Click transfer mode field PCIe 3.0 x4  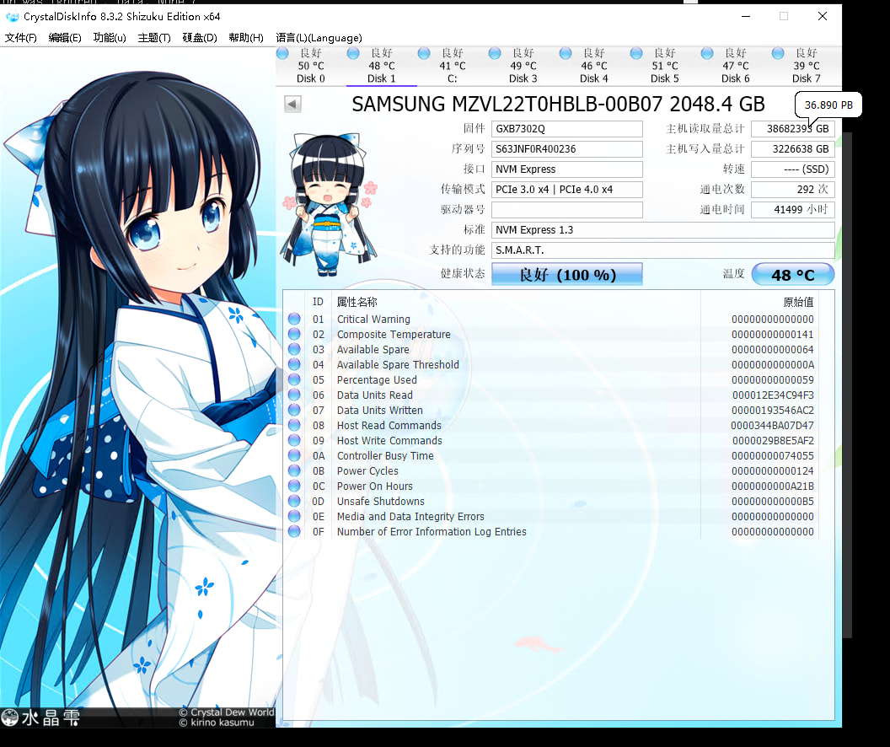(567, 190)
